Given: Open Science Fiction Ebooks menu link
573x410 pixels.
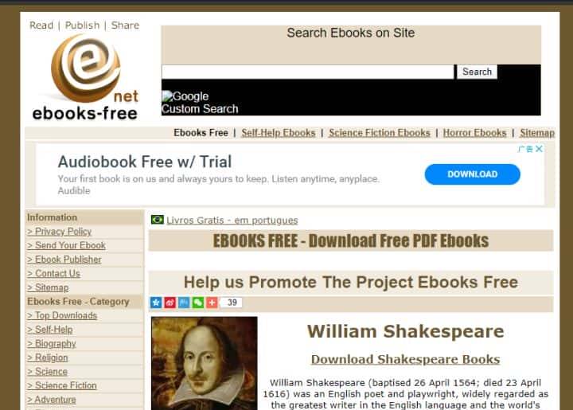Looking at the screenshot, I should [x=380, y=133].
